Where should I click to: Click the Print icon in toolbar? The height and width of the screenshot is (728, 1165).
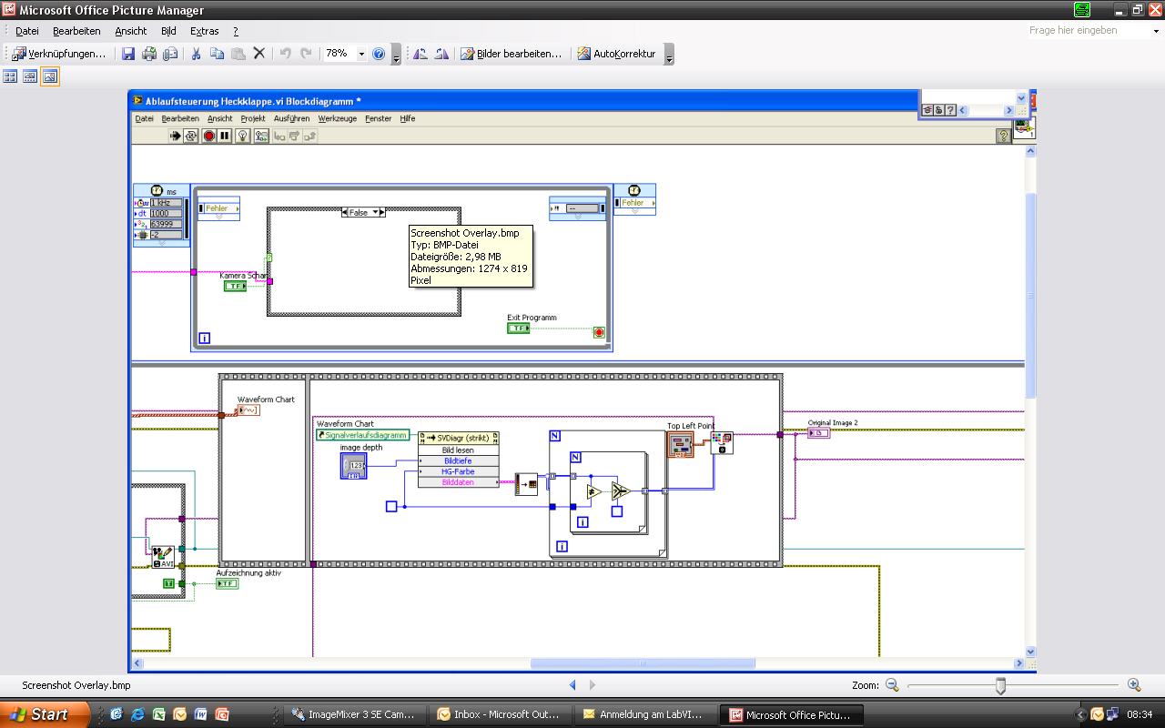(149, 54)
